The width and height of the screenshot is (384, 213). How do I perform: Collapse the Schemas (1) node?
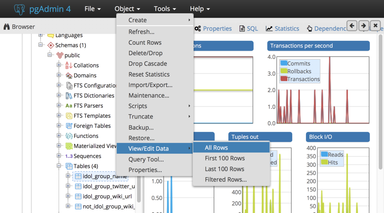coord(40,45)
